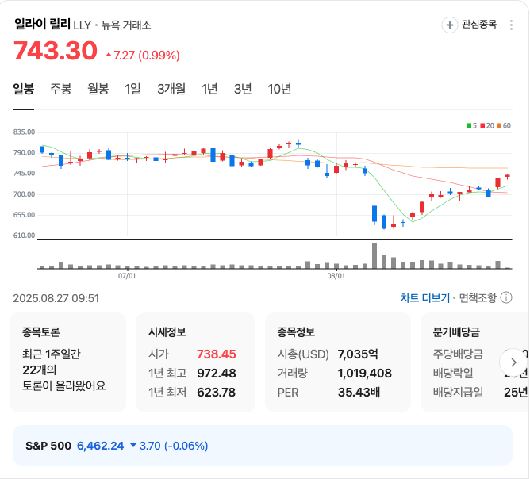Select the 일봉 daily candle tab
Viewport: 530px width, 479px height.
click(x=23, y=89)
